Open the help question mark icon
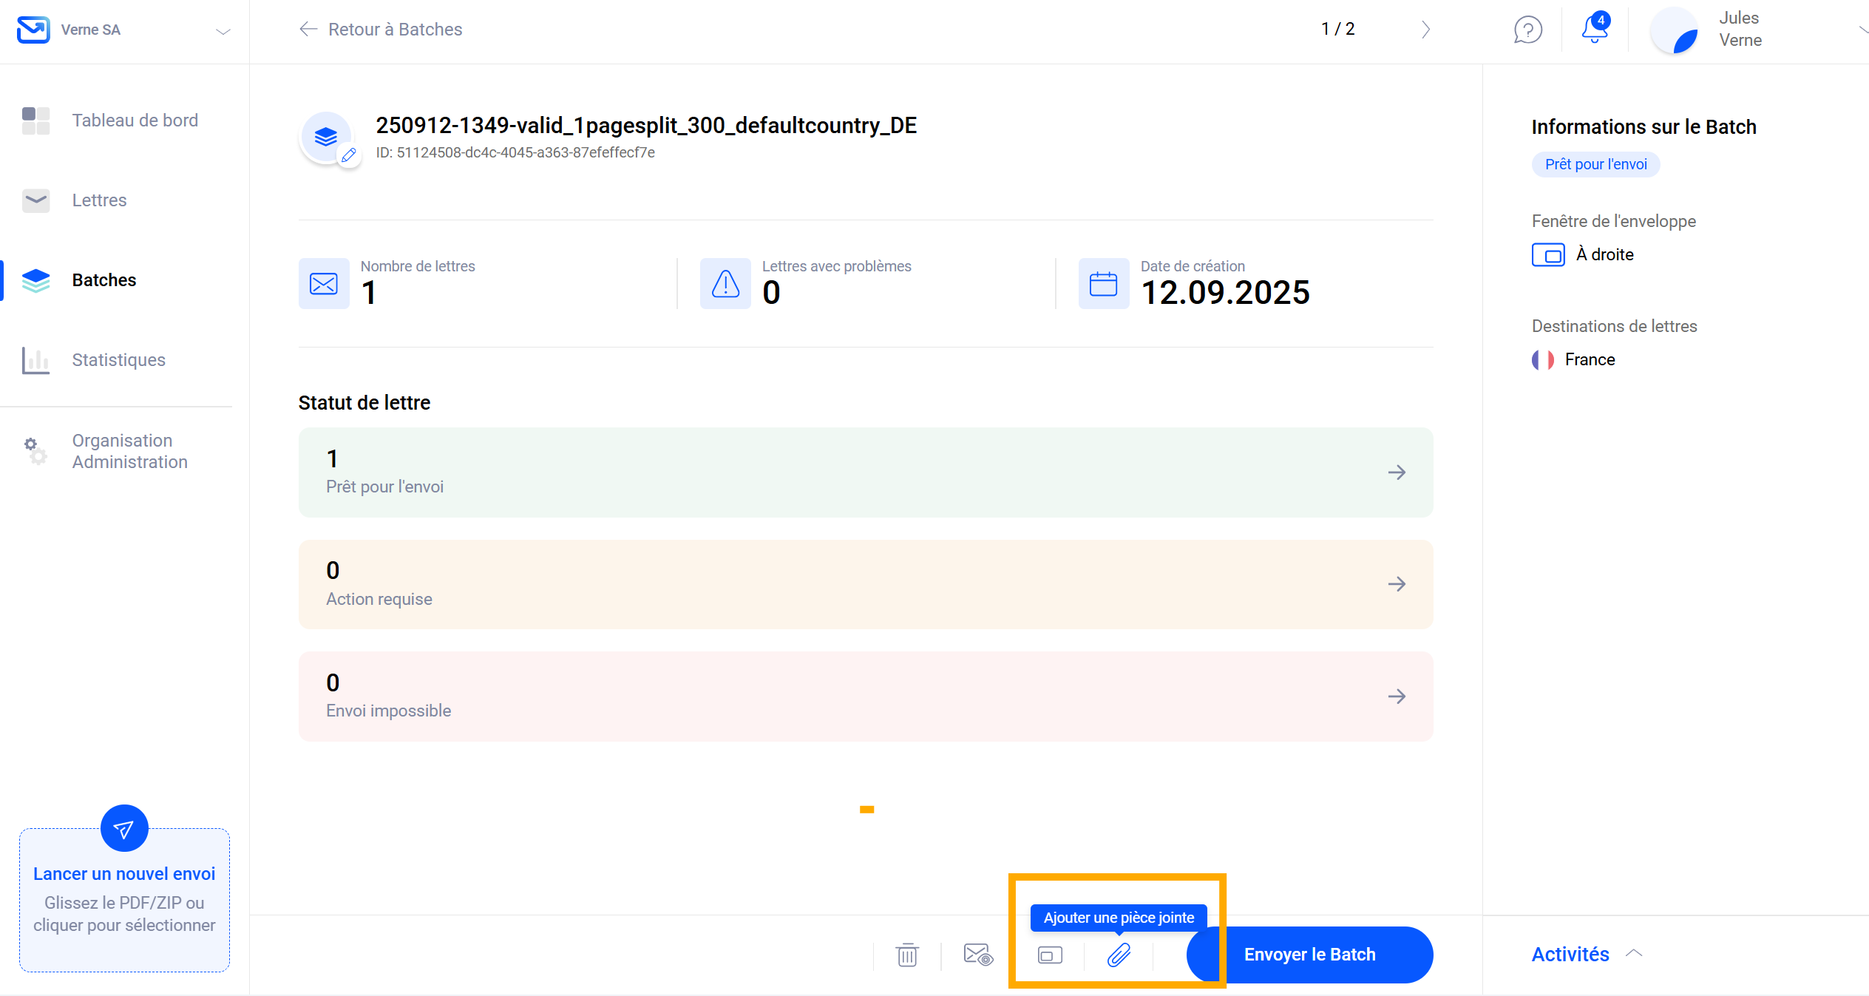The image size is (1869, 996). tap(1527, 30)
